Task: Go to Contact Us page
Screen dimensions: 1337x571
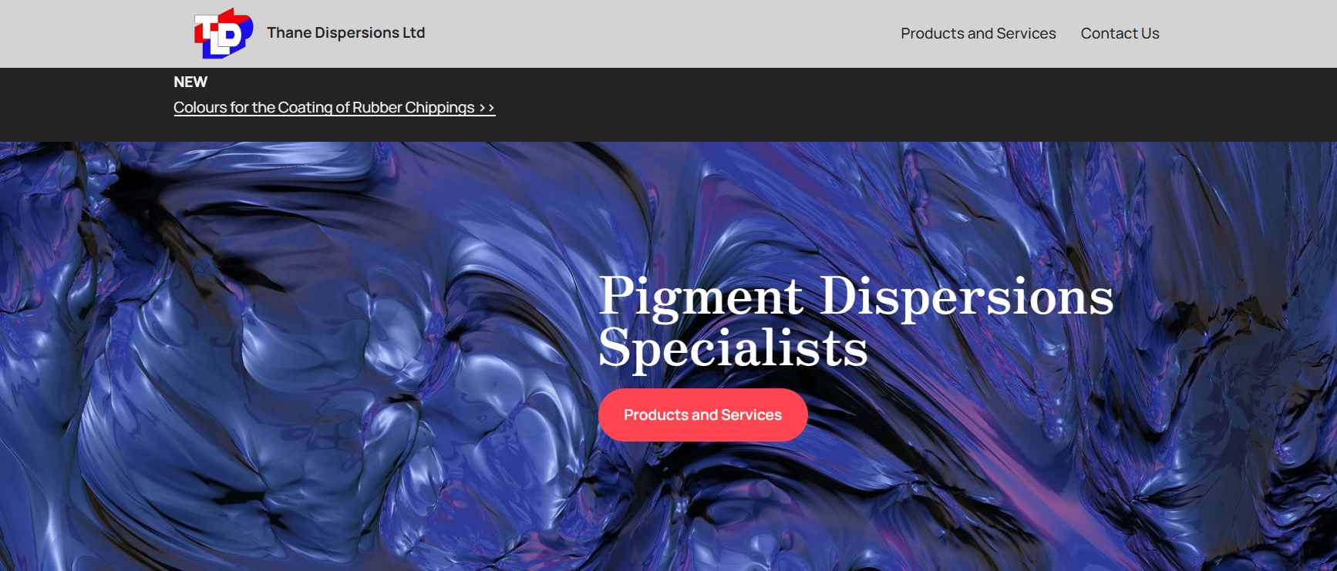Action: pos(1120,33)
